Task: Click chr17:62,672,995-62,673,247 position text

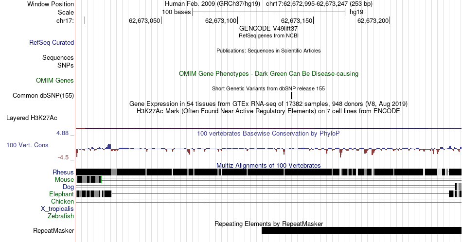Action: click(319, 4)
